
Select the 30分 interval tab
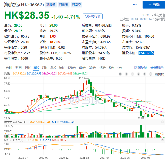(x=92, y=68)
